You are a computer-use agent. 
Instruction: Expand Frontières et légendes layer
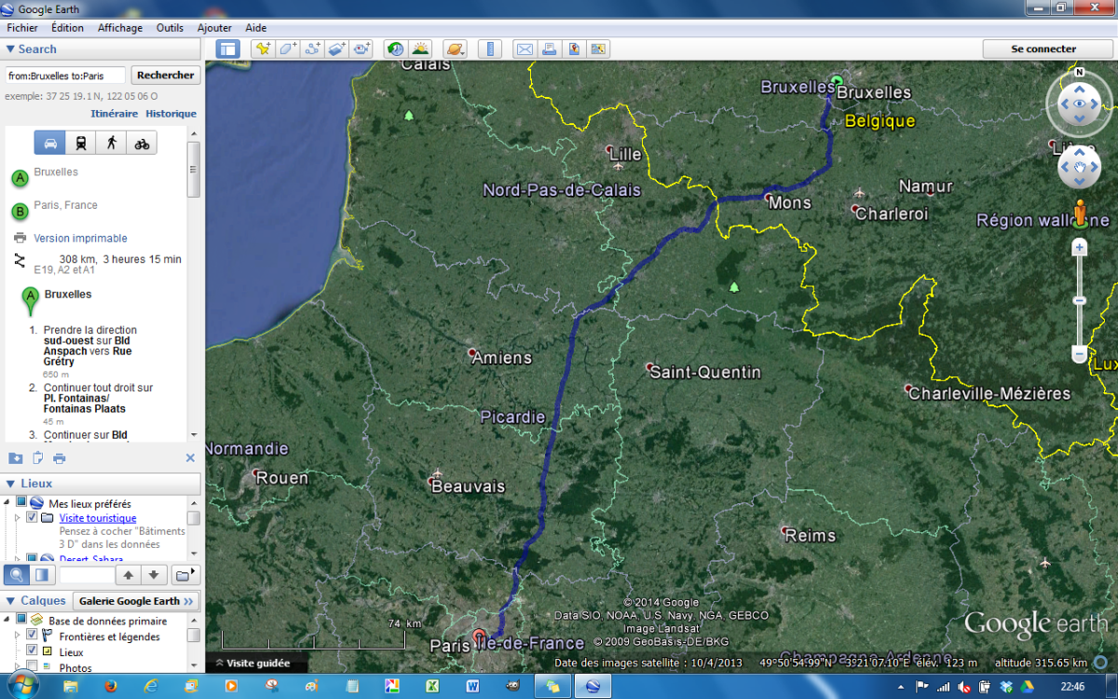pos(17,636)
